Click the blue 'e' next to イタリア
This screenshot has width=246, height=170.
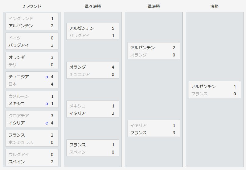pos(47,123)
